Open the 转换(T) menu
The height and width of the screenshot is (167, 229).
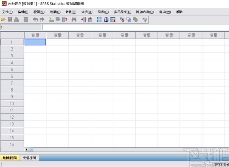pyautogui.click(x=71, y=12)
